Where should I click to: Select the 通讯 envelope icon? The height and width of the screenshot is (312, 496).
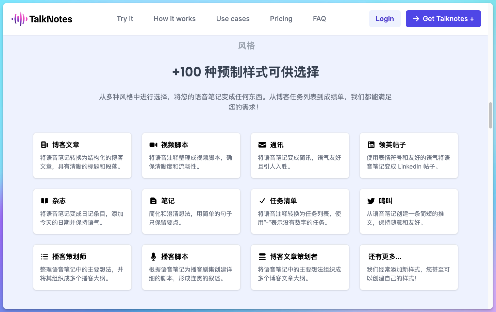262,144
